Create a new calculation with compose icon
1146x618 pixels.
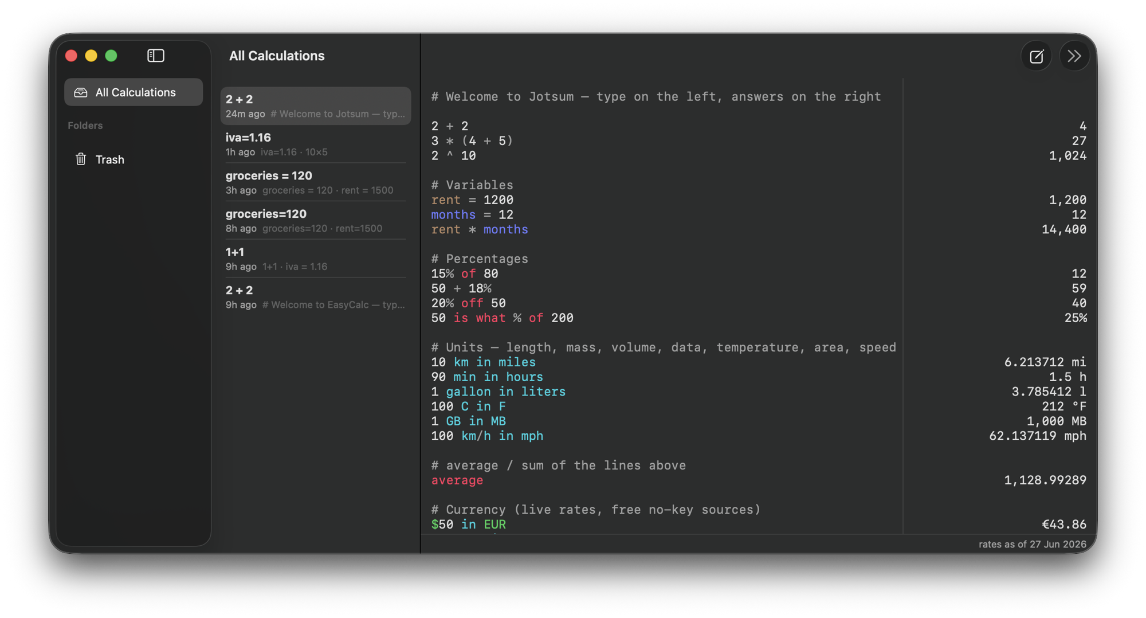pyautogui.click(x=1036, y=56)
